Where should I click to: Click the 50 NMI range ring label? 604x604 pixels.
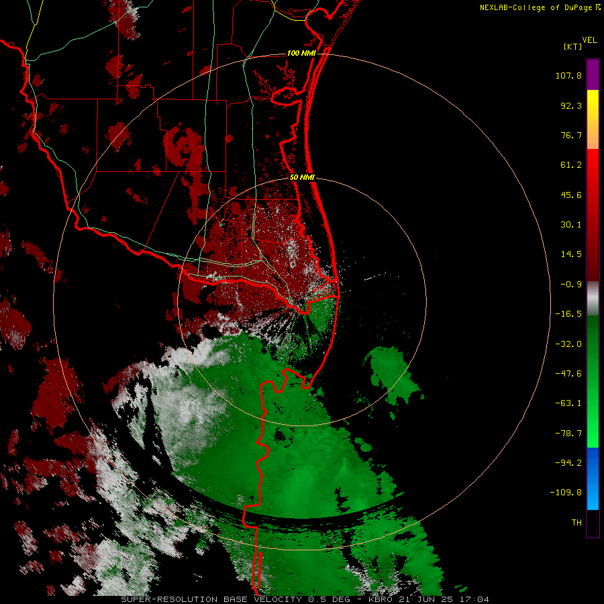pyautogui.click(x=303, y=178)
